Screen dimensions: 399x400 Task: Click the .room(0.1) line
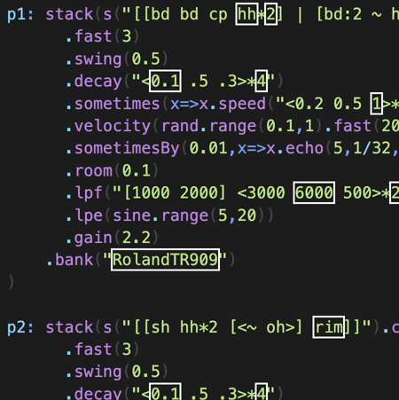coord(112,170)
